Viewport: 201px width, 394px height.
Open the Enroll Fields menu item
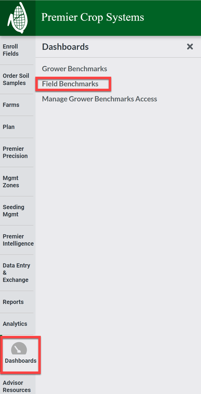11,50
